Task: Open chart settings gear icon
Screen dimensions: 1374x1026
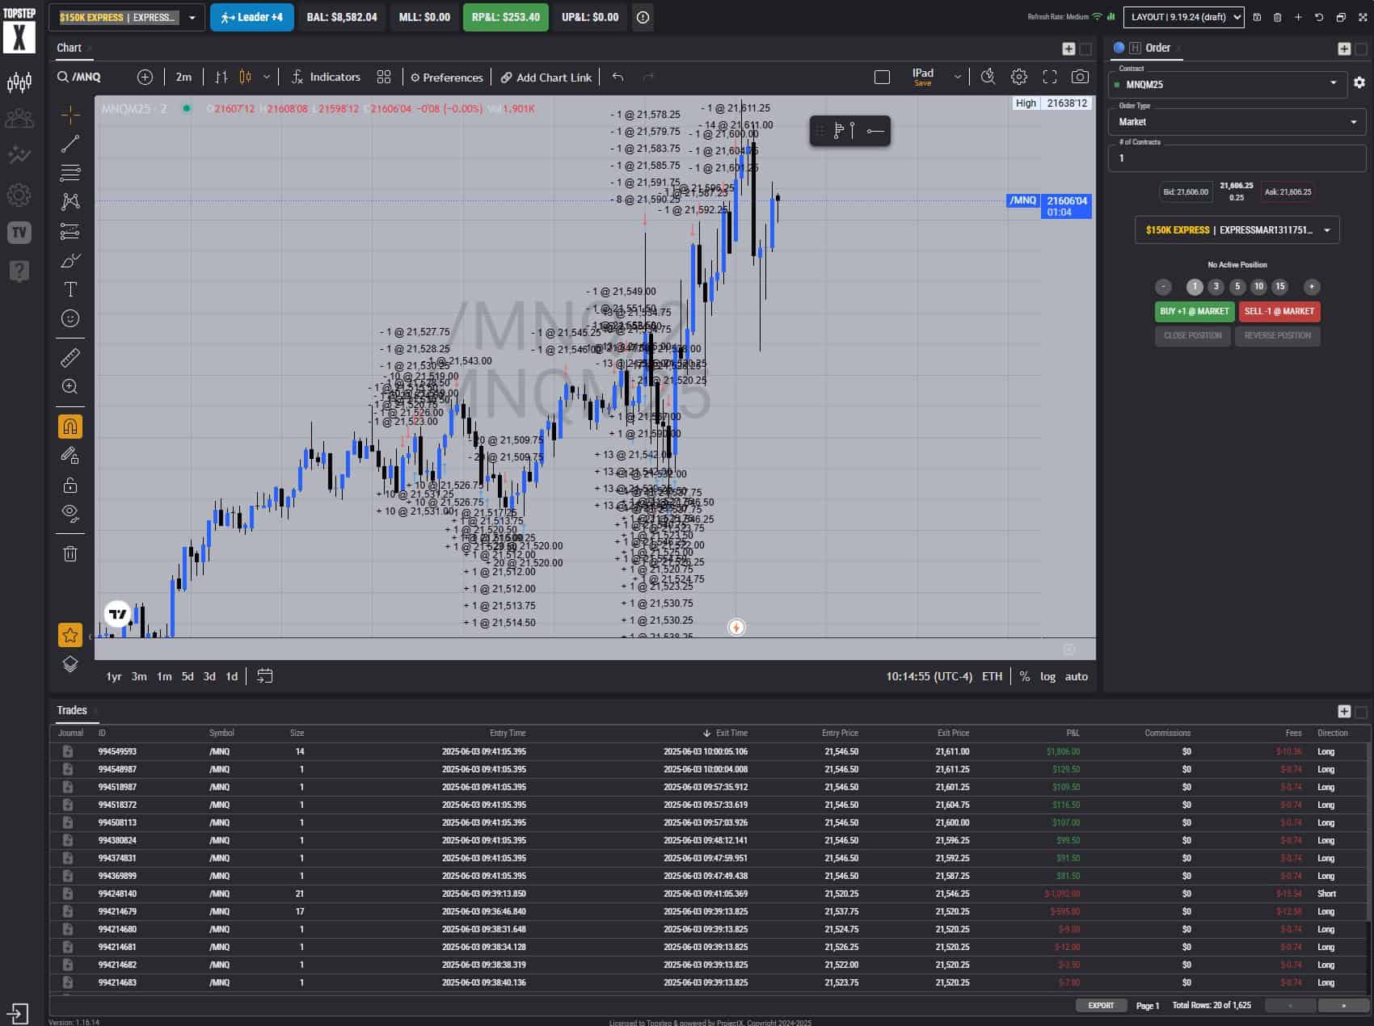Action: click(1018, 77)
